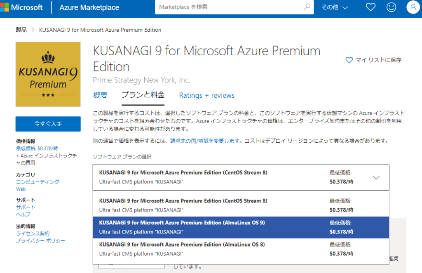Click the search magnifying glass icon
The width and height of the screenshot is (422, 273).
click(x=307, y=7)
